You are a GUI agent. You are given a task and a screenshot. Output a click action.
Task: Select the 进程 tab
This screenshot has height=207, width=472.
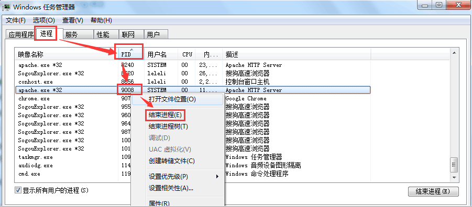[46, 33]
